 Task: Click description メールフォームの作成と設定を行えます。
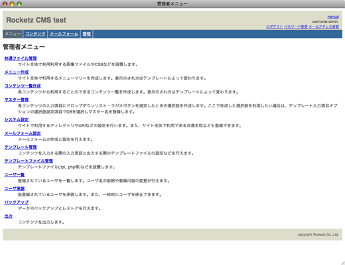pos(55,139)
